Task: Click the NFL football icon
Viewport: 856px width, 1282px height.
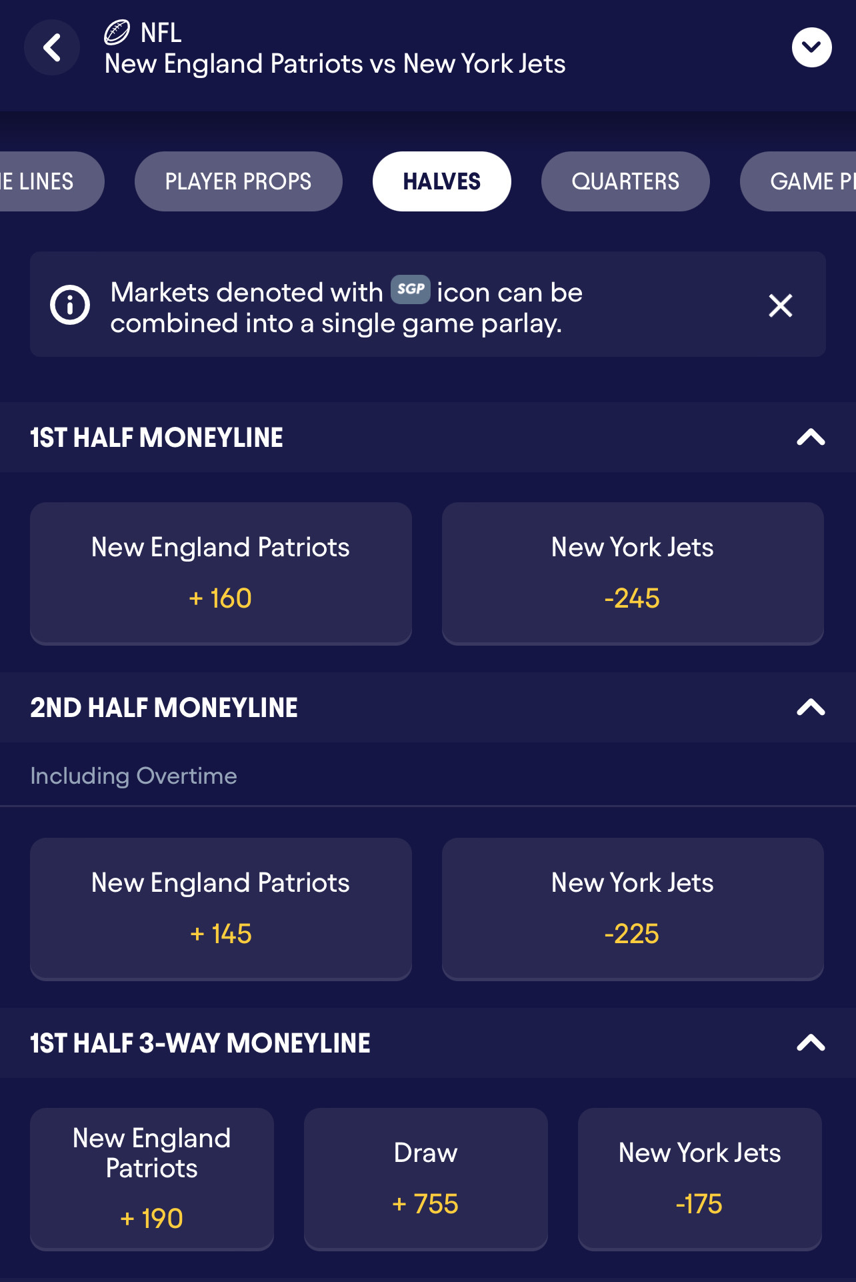Action: pyautogui.click(x=117, y=32)
